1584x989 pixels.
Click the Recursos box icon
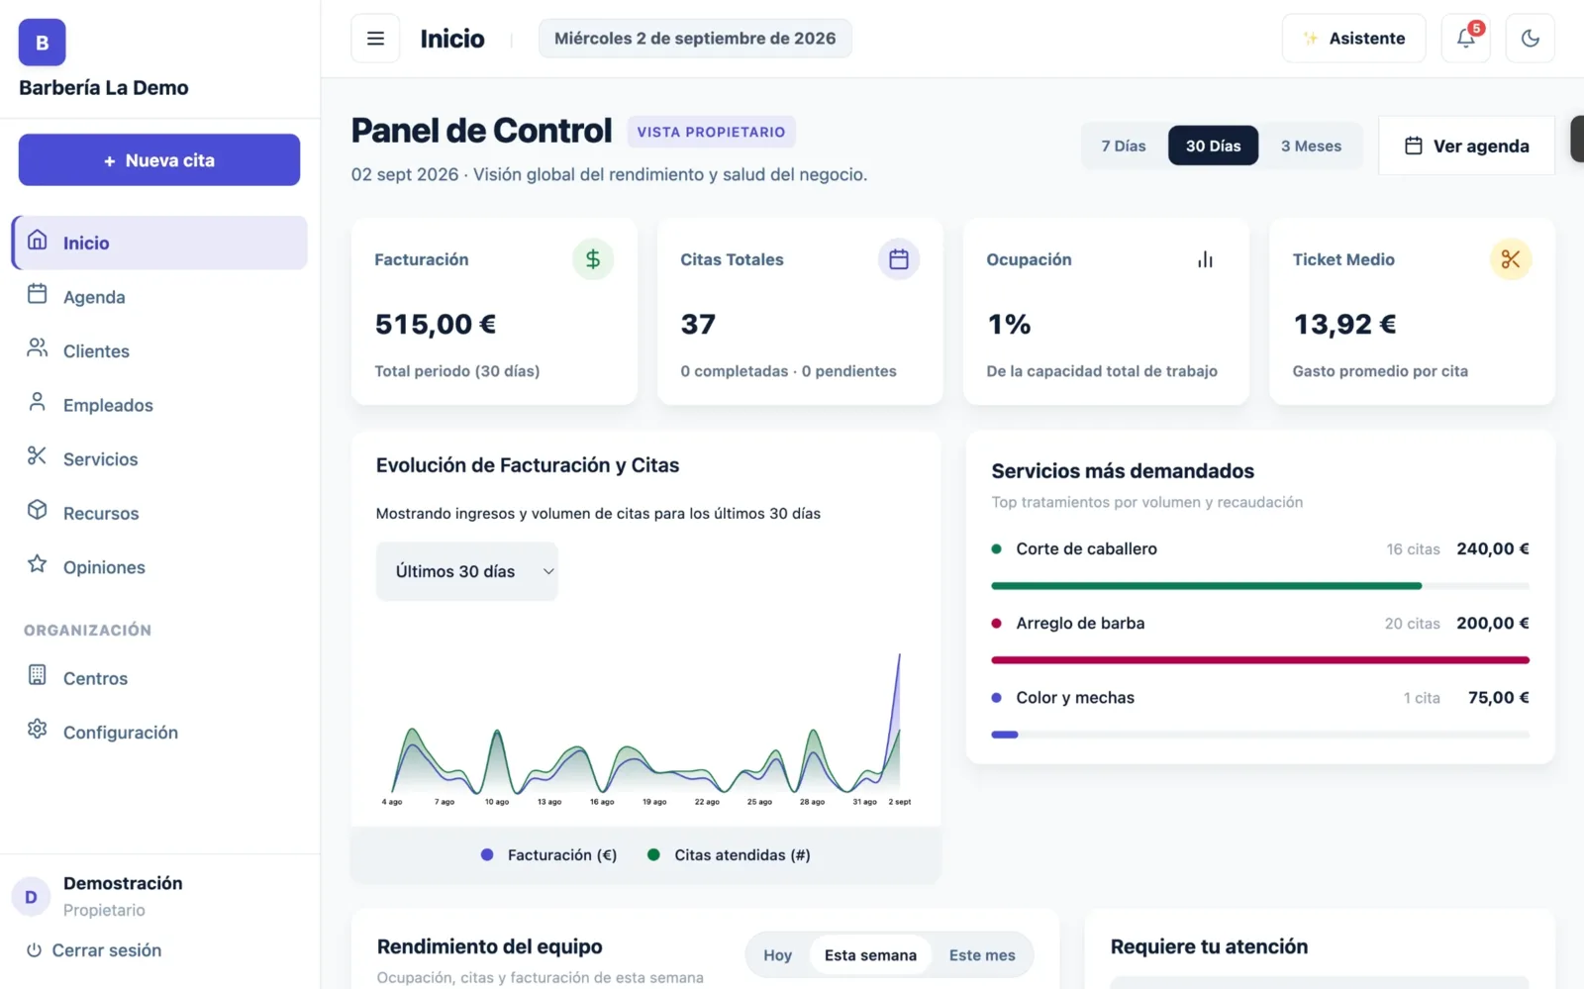pos(38,510)
